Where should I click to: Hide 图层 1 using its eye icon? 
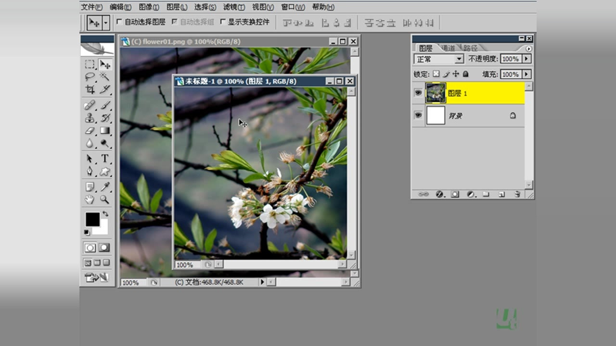click(418, 93)
